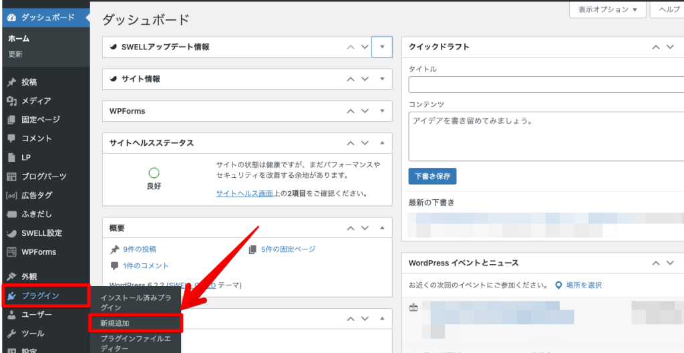The width and height of the screenshot is (684, 353).
Task: Click the page icon next to 5件の固定ページ
Action: tap(252, 249)
